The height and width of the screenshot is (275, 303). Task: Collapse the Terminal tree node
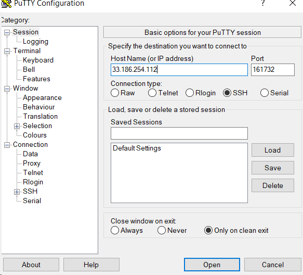point(7,51)
